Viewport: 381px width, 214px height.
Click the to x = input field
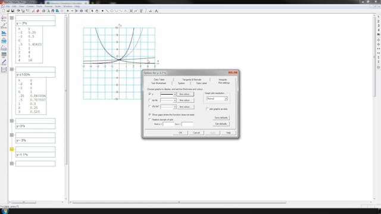coord(188,124)
